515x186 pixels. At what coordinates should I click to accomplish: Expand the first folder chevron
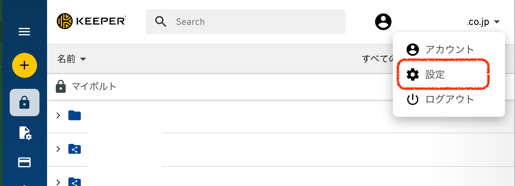pyautogui.click(x=58, y=115)
